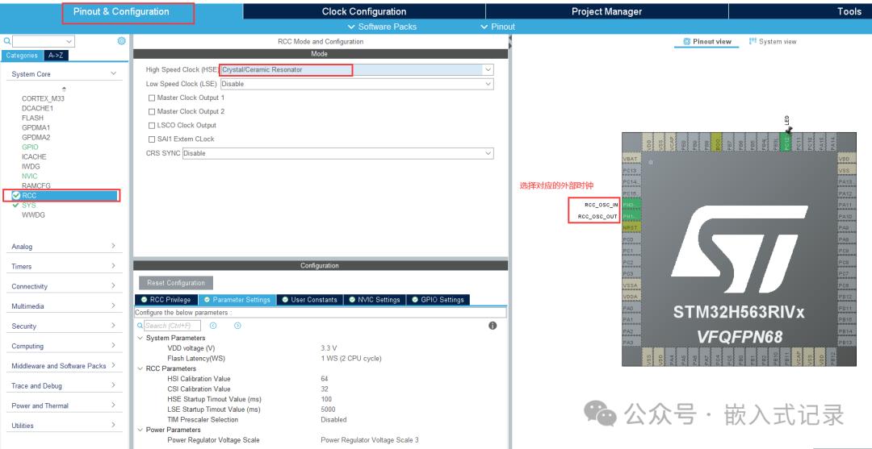Click the Reset Configuration button
This screenshot has height=449, width=872.
click(176, 283)
